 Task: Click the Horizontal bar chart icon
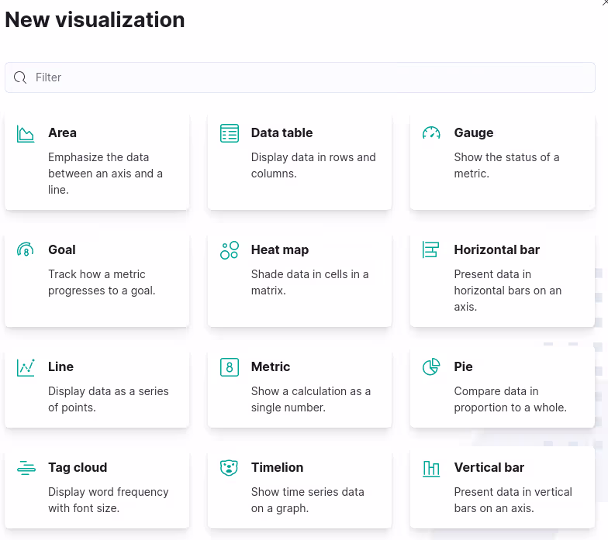[431, 250]
